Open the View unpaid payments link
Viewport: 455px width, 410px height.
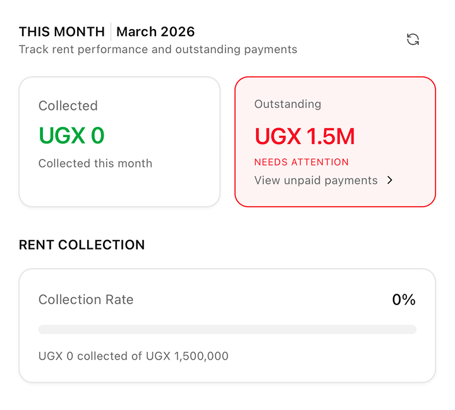[x=316, y=180]
